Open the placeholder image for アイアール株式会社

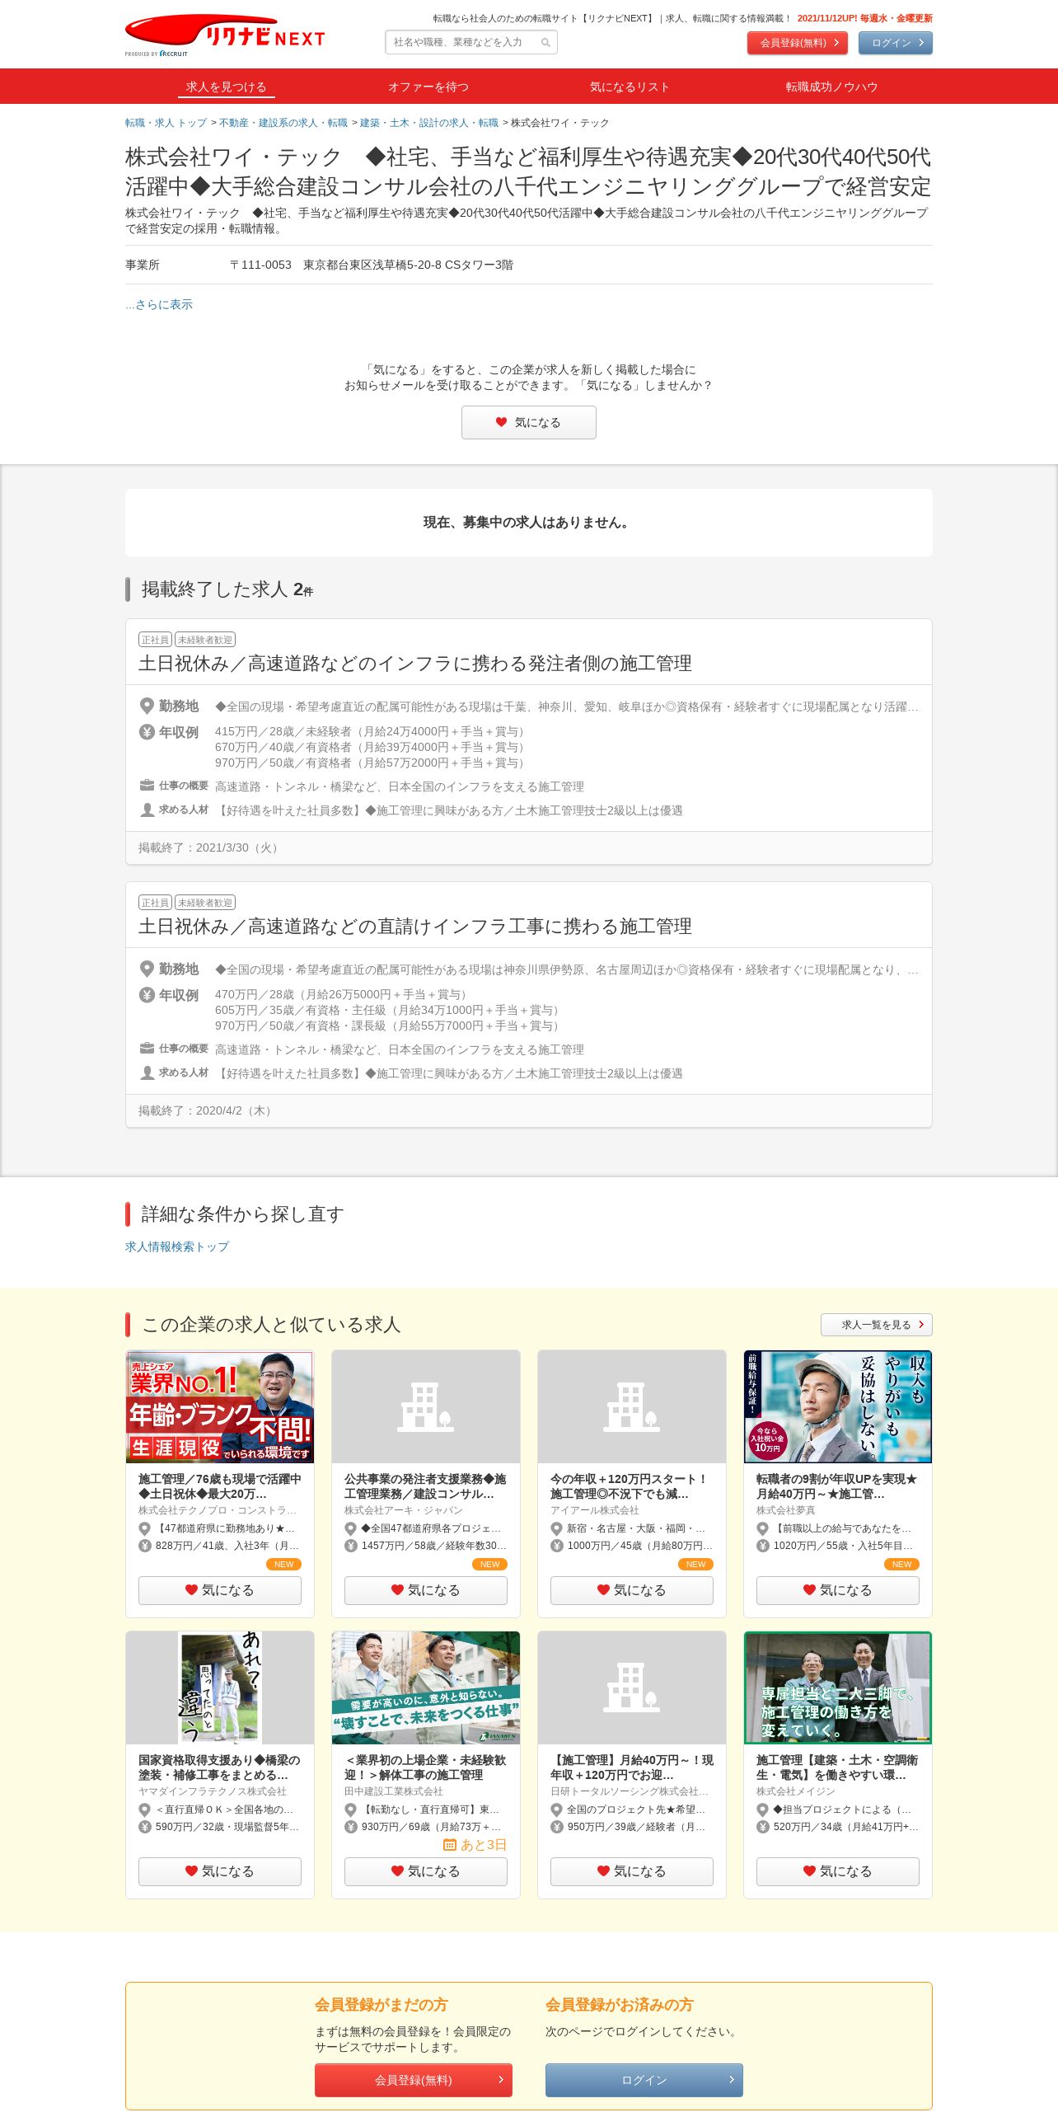point(632,1406)
